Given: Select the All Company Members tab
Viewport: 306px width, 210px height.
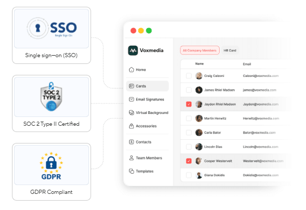Looking at the screenshot, I should (200, 50).
